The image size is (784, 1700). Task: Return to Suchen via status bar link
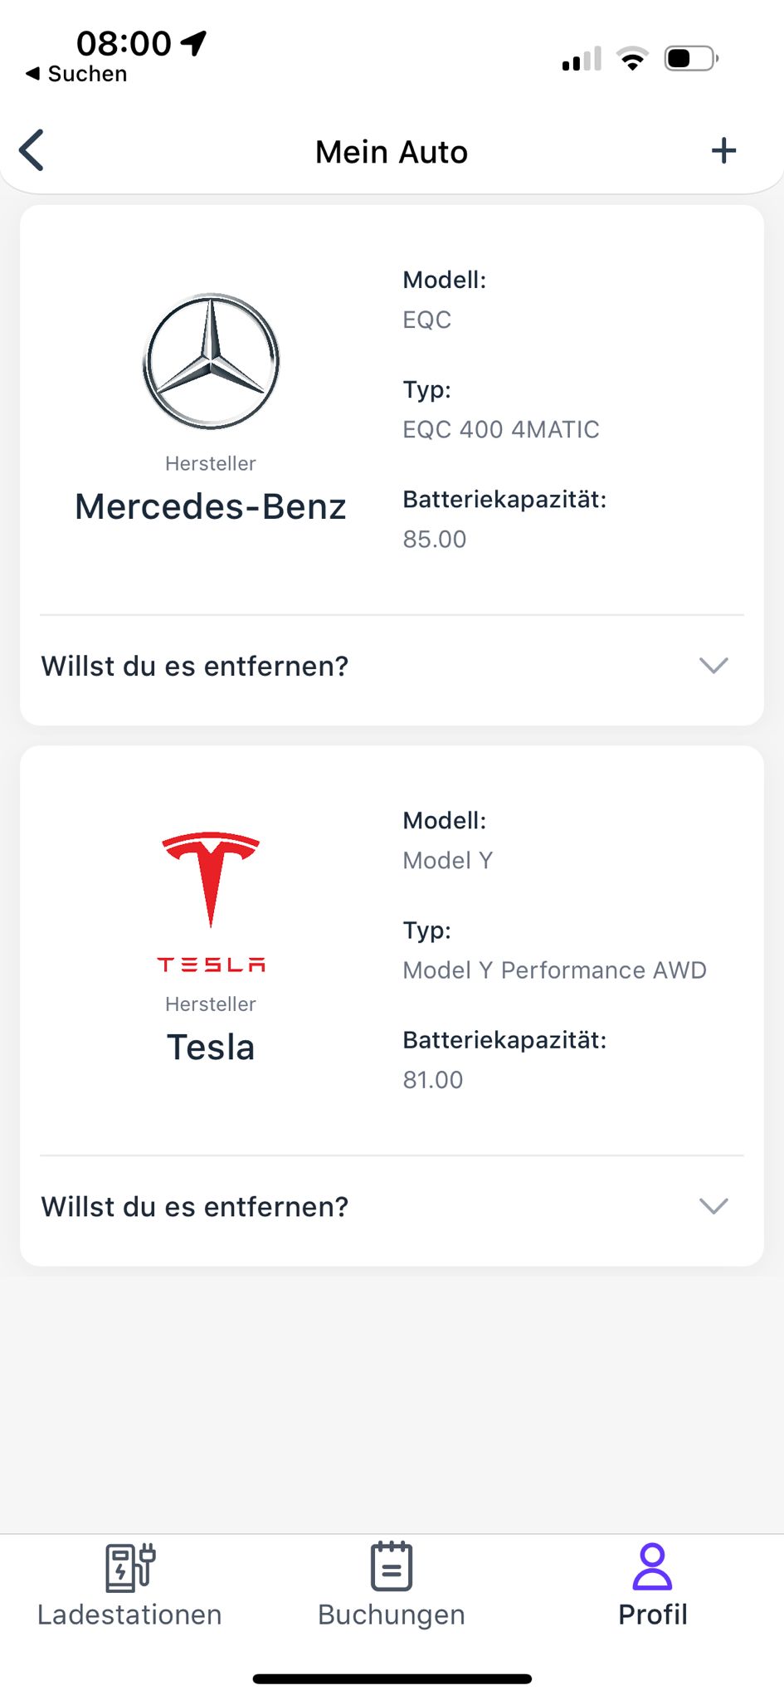[77, 74]
